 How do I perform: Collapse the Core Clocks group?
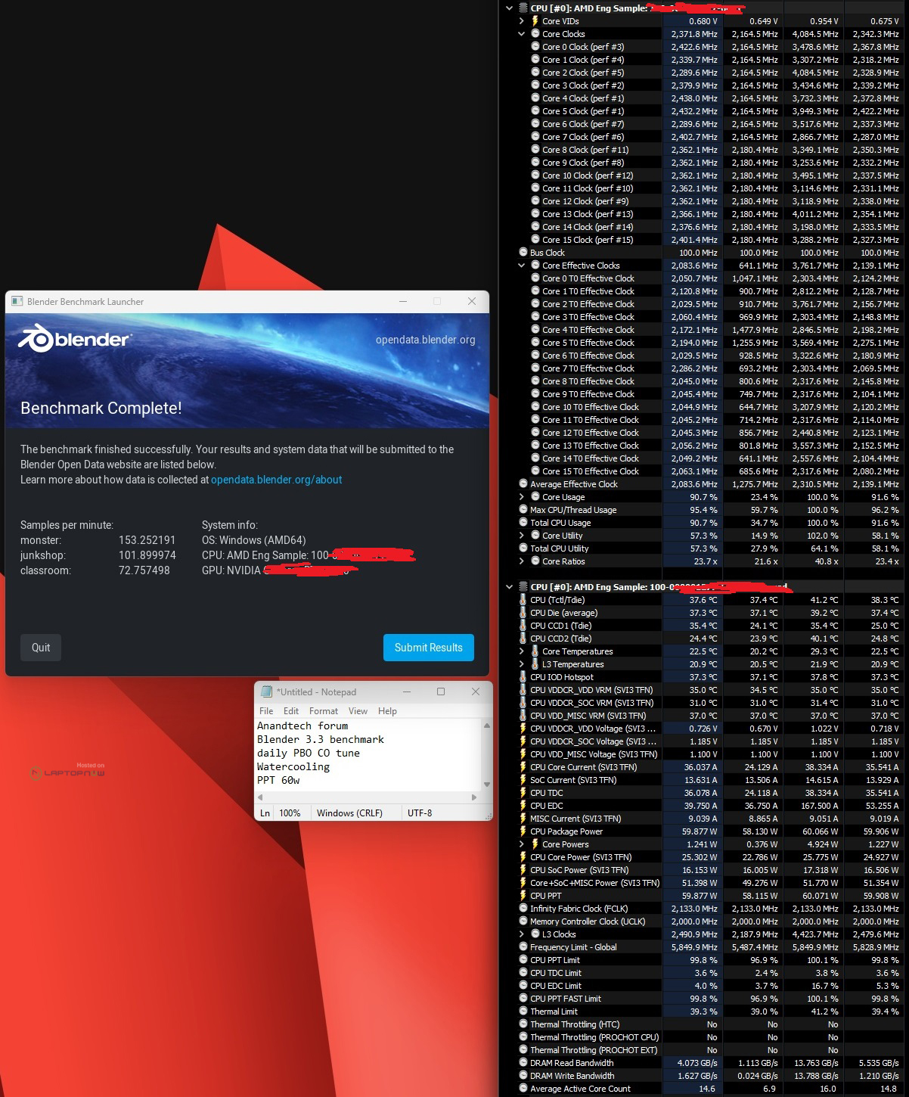click(x=522, y=34)
